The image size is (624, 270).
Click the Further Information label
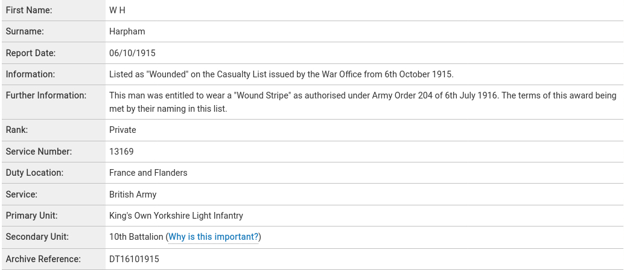click(x=46, y=95)
